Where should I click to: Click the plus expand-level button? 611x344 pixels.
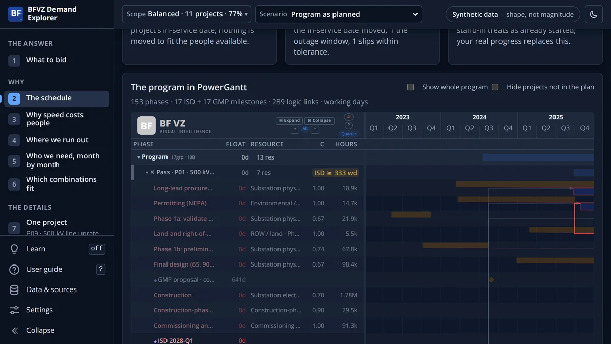click(295, 129)
